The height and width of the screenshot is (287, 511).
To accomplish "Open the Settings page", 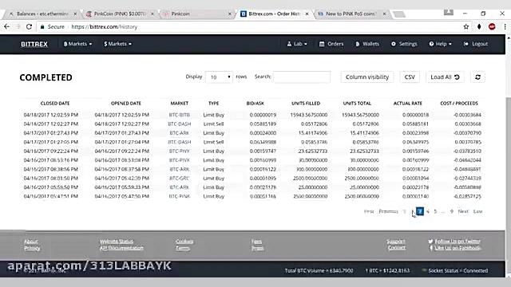I will (x=404, y=44).
